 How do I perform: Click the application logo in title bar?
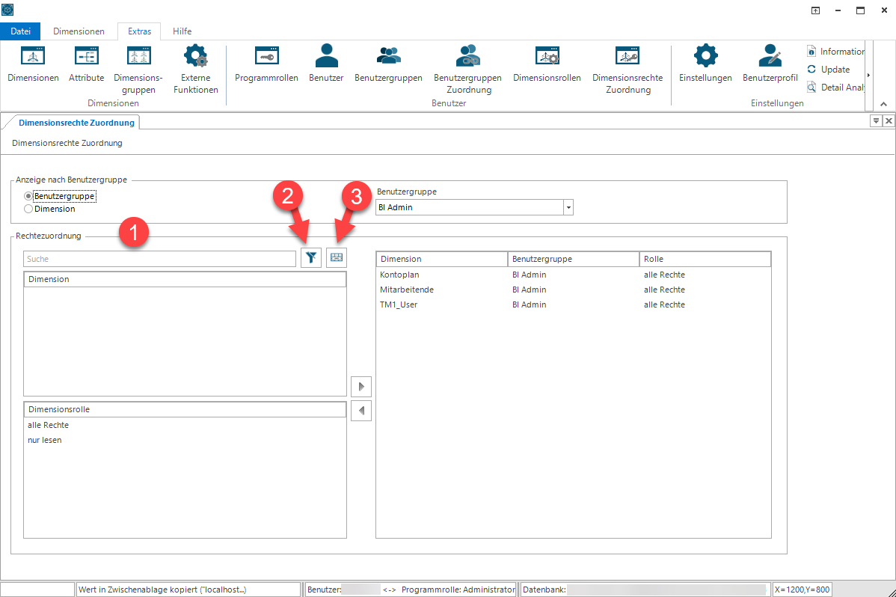point(8,10)
